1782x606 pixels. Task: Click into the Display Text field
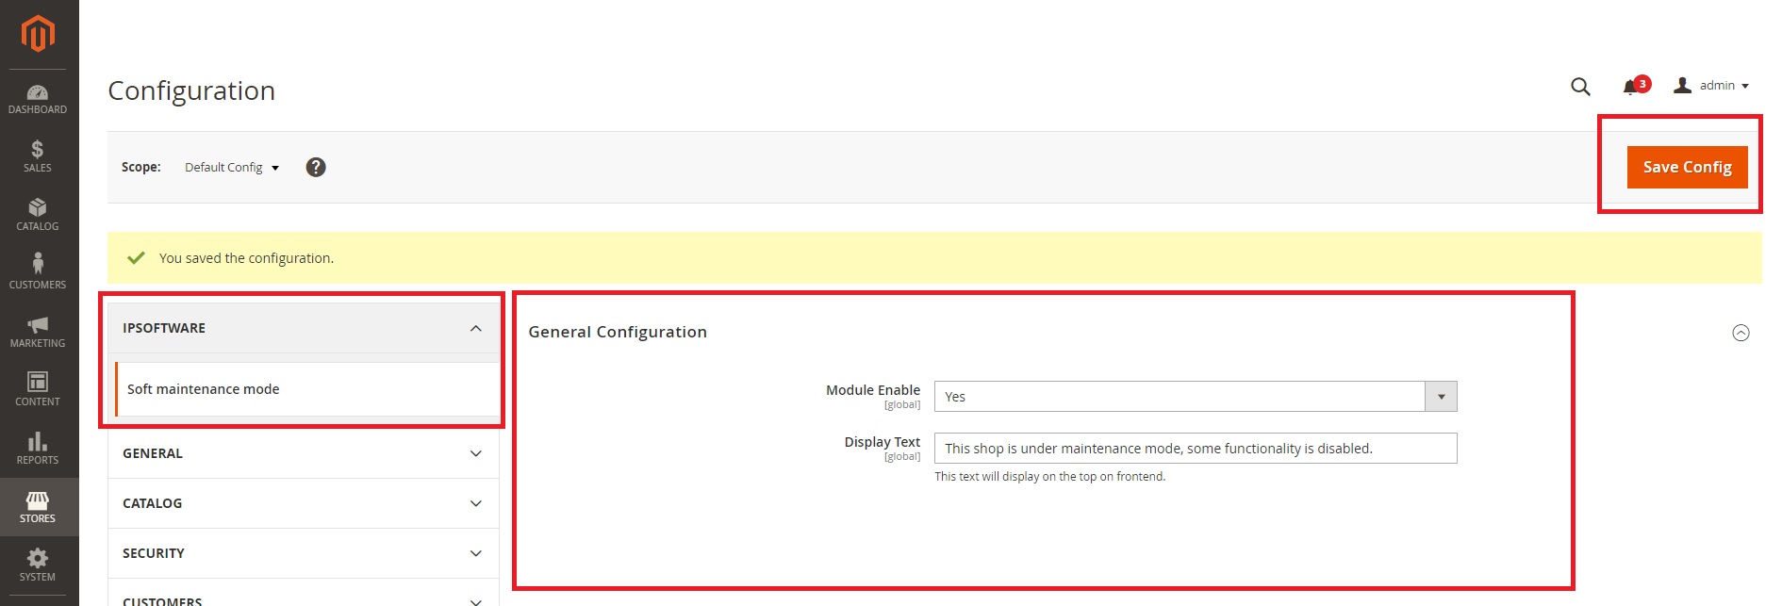click(1196, 449)
